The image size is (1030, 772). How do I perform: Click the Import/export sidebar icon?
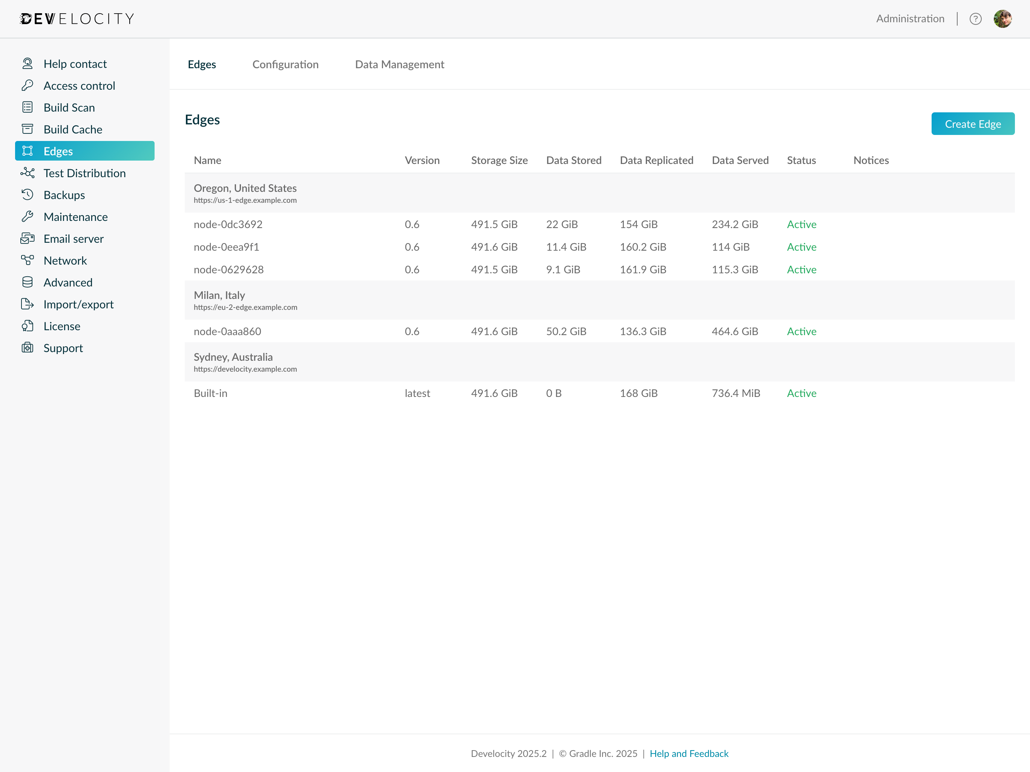[28, 304]
